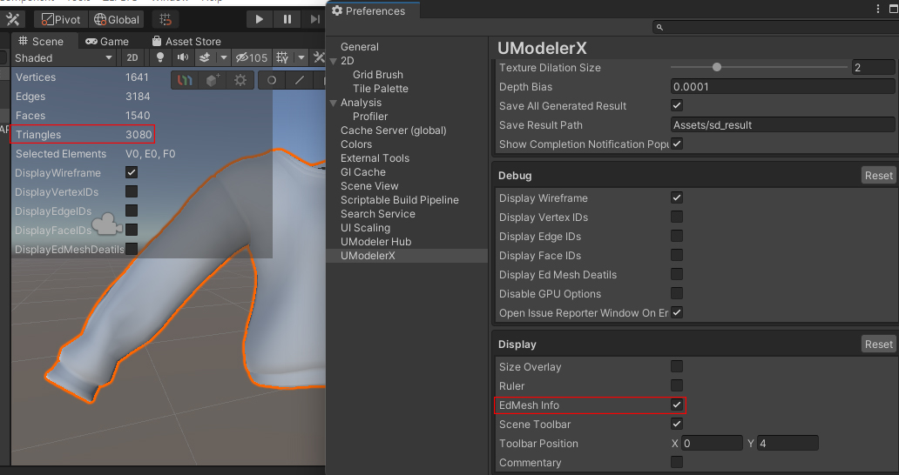Click the Toolbar Position Y field
Viewport: 899px width, 475px height.
(x=787, y=444)
